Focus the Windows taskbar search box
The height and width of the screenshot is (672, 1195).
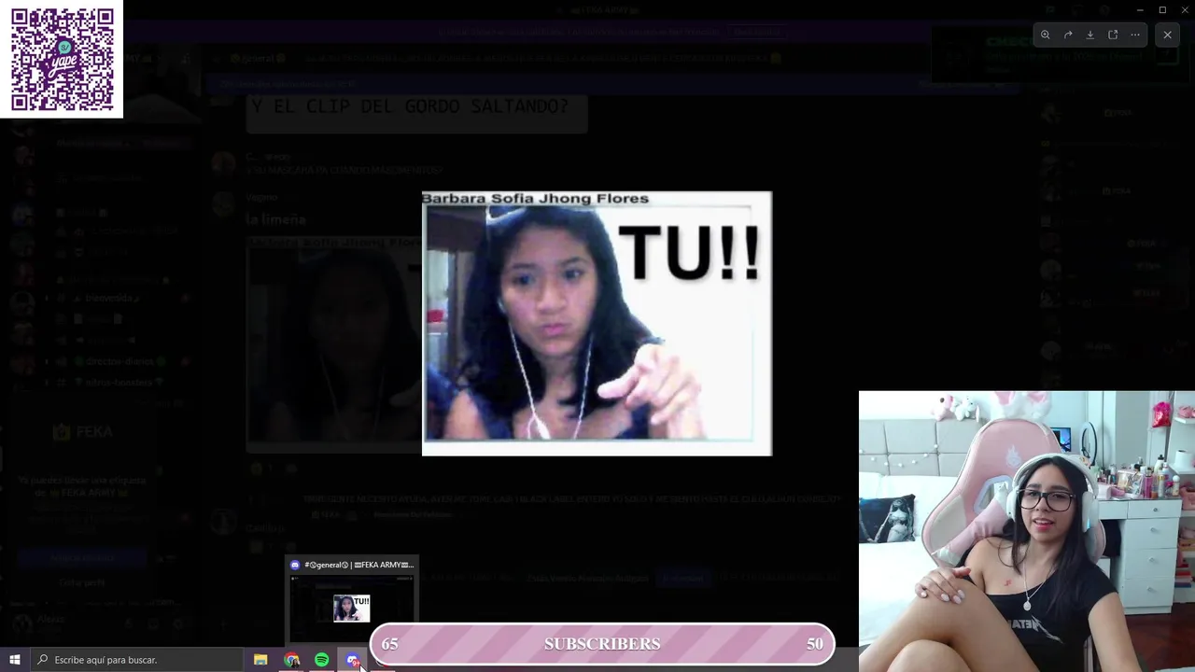pos(136,660)
